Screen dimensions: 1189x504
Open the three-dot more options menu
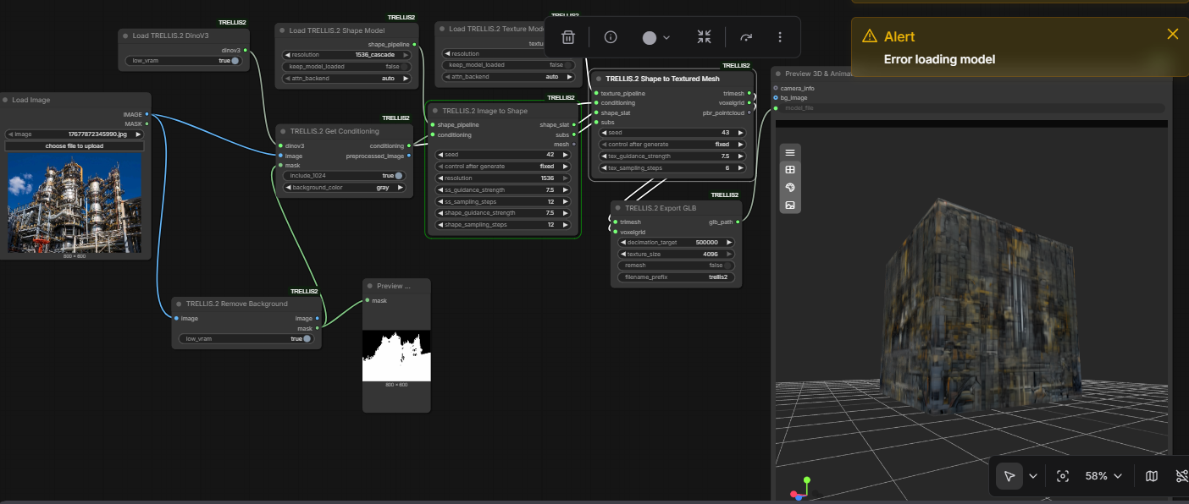(780, 37)
